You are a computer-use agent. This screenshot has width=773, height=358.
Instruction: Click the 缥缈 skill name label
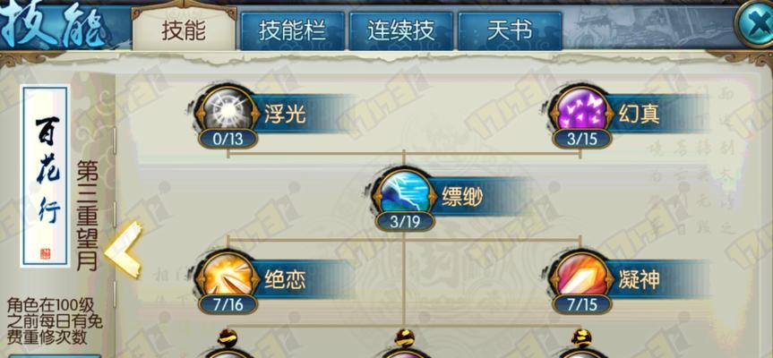coord(462,198)
